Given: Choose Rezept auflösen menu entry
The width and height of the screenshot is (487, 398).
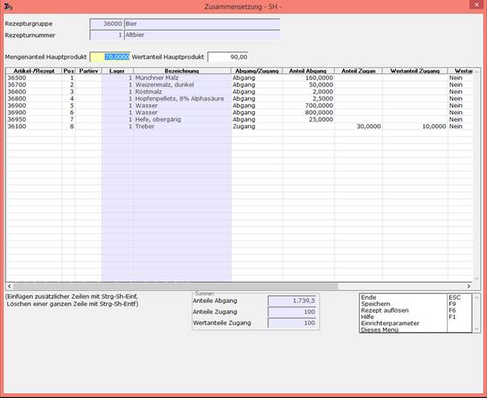Looking at the screenshot, I should point(385,310).
